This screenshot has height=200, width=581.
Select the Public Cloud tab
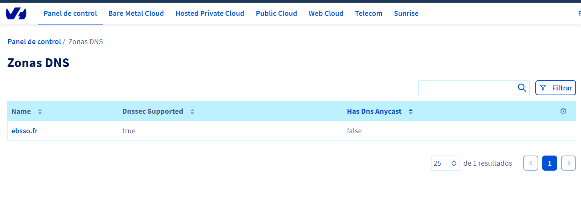point(276,14)
